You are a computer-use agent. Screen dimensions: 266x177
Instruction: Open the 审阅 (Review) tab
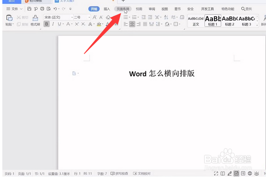click(x=152, y=9)
